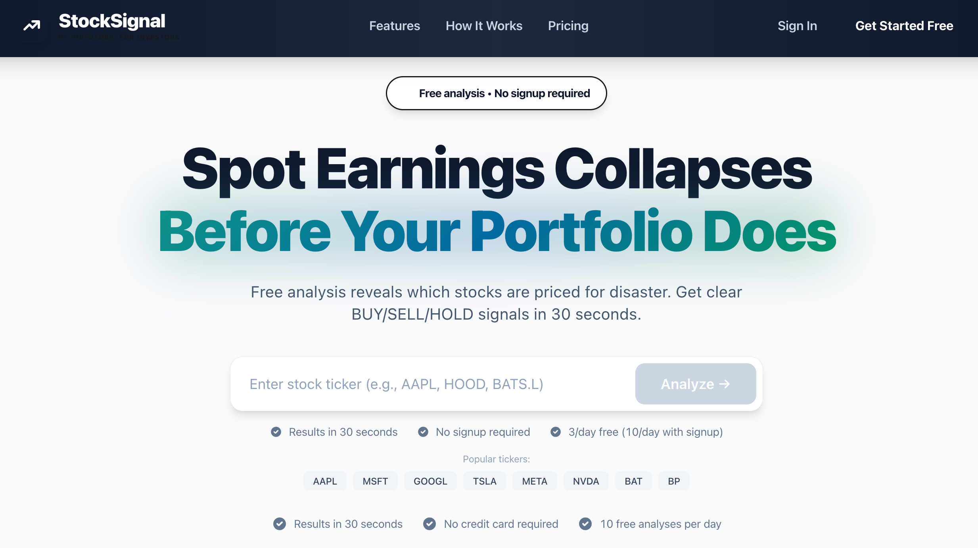This screenshot has width=978, height=548.
Task: Go to How It Works section
Action: tap(484, 26)
